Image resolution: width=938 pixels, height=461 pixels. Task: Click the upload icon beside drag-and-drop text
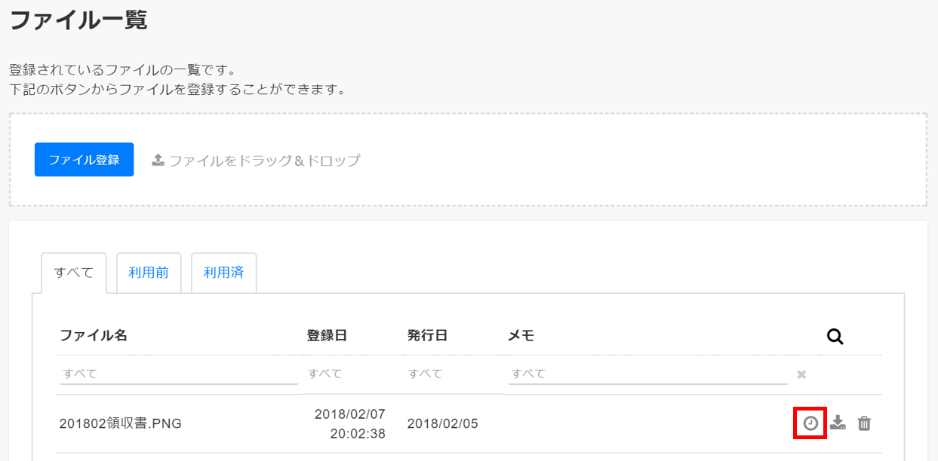[158, 160]
